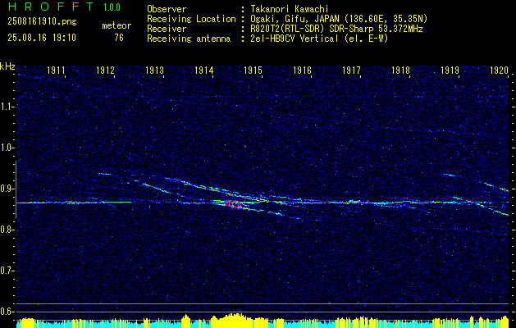The height and width of the screenshot is (328, 516).
Task: Click the gray vertical range bar beside 0.9
Action: coord(16,189)
